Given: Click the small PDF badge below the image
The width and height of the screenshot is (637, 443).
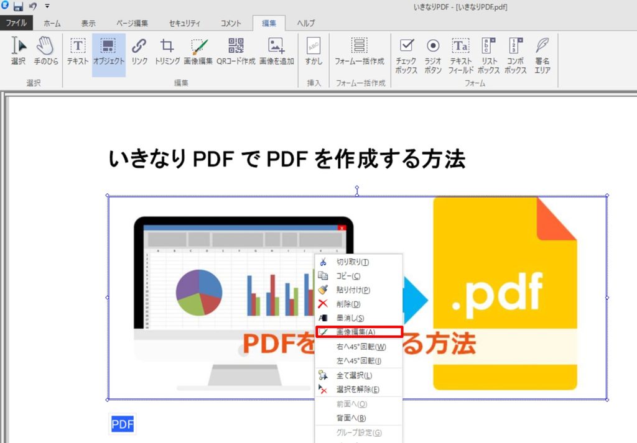Looking at the screenshot, I should (x=123, y=424).
